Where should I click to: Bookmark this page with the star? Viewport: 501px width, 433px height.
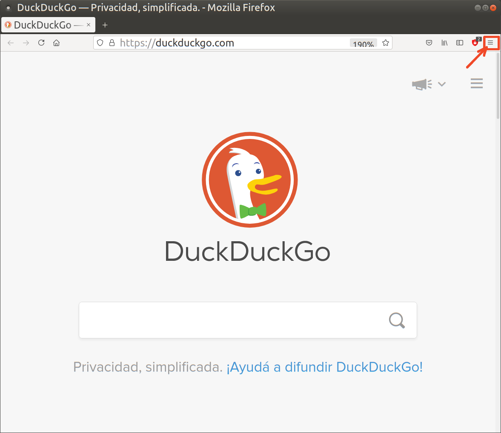386,43
